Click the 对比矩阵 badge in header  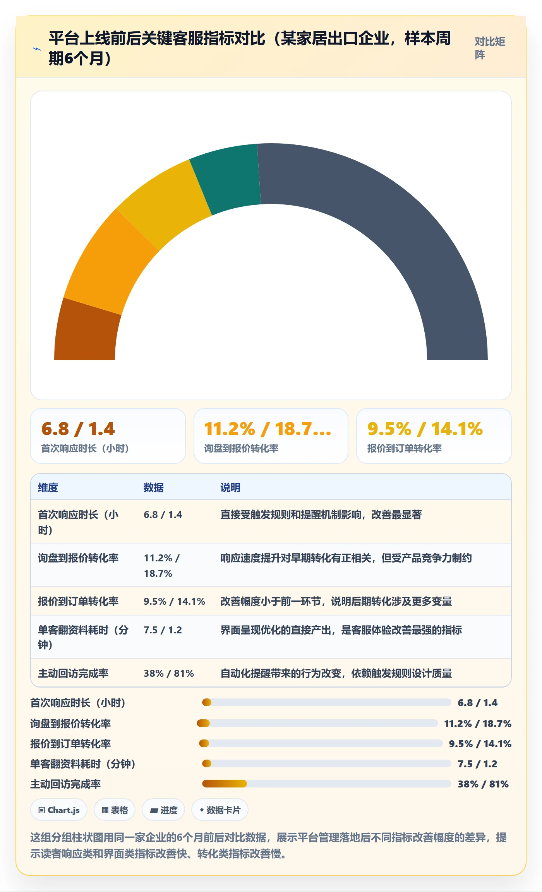[x=490, y=48]
